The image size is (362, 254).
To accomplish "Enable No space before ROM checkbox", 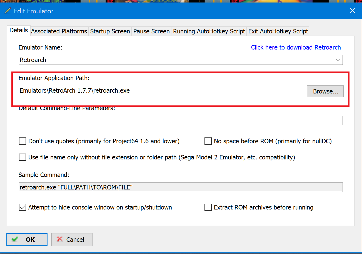I will pos(208,141).
